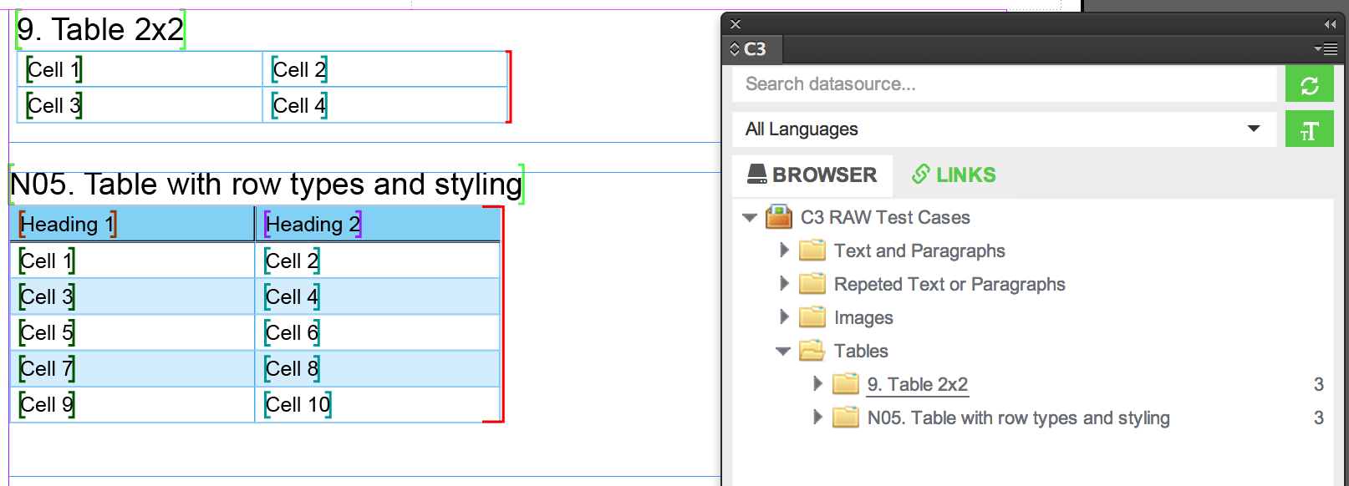1349x486 pixels.
Task: Expand the N05 table node
Action: click(817, 417)
